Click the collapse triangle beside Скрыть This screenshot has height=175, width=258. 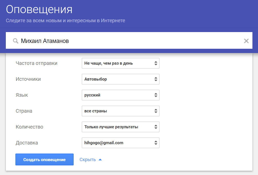tap(100, 160)
